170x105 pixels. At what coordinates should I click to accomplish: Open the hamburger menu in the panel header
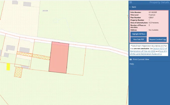[131, 2]
